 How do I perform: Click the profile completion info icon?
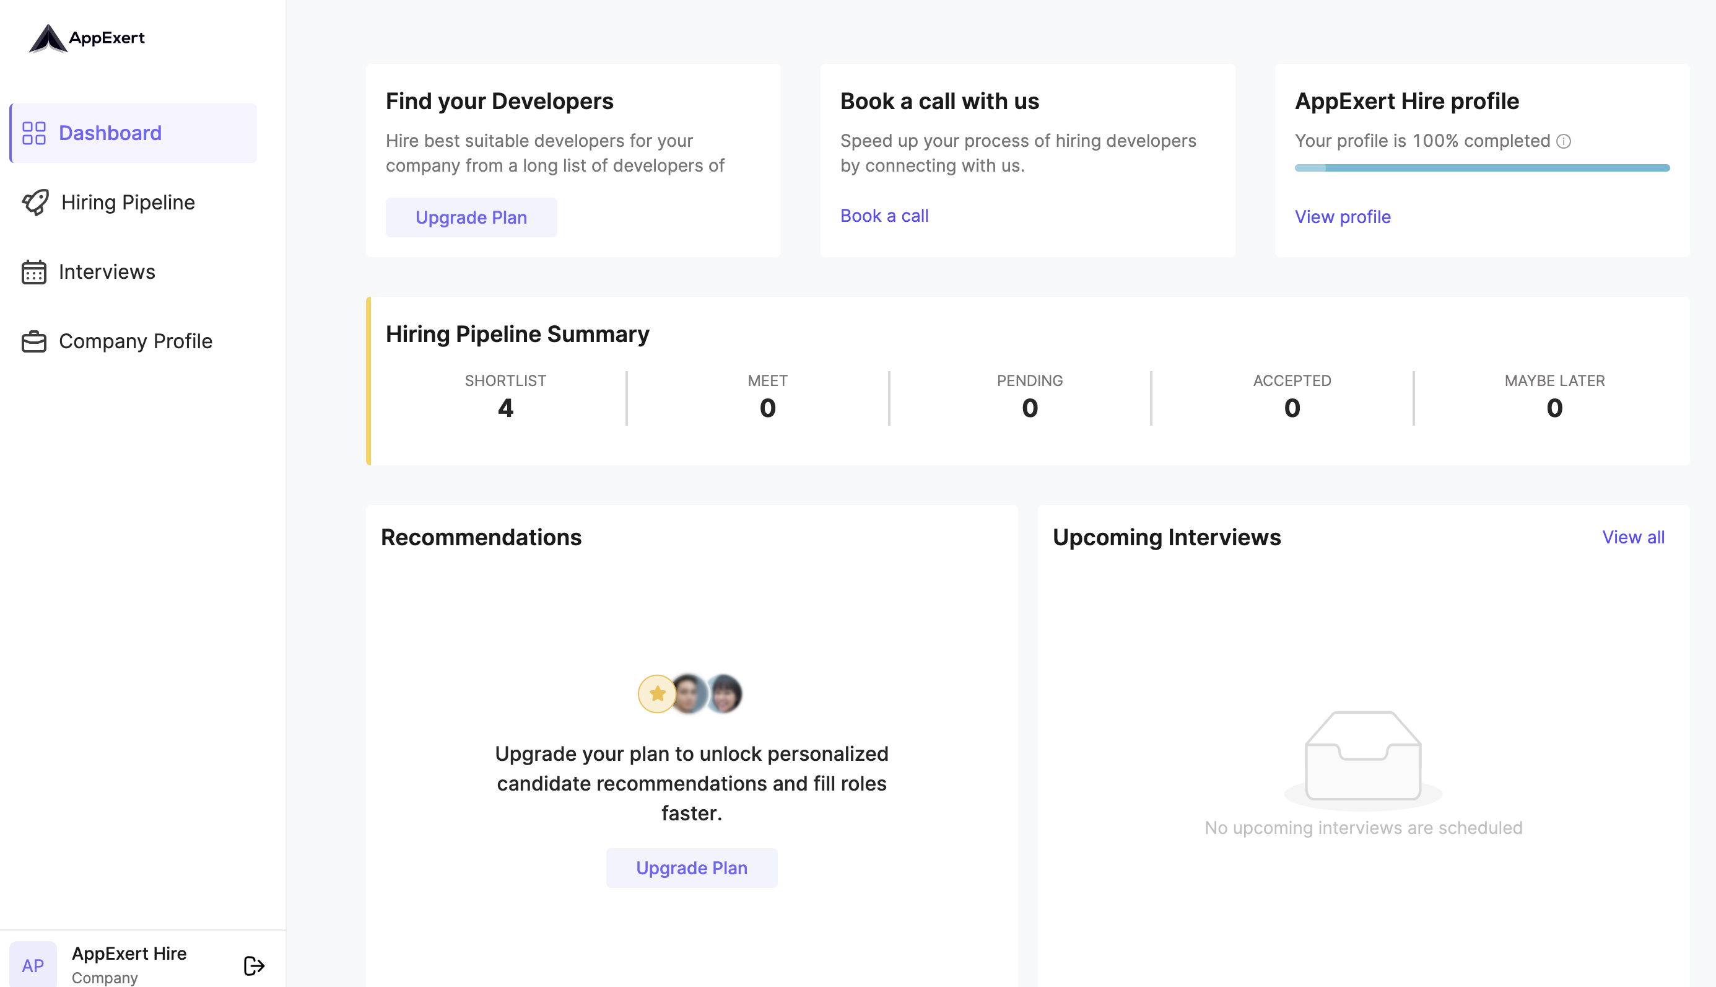1564,141
